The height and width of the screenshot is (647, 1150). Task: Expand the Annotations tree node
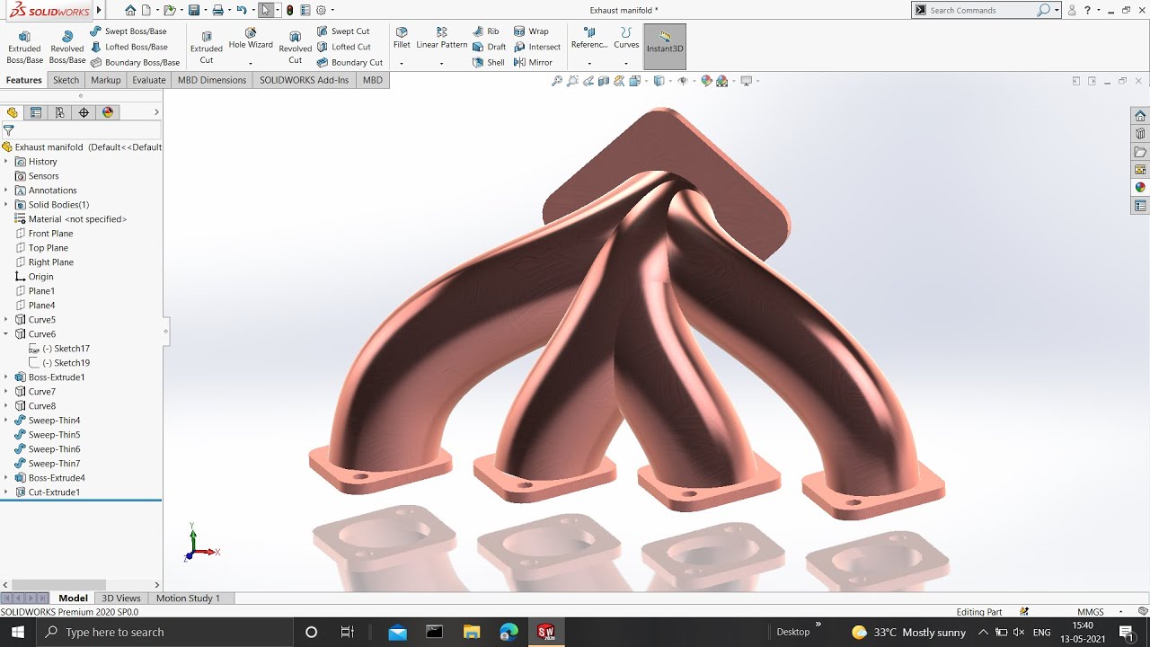[x=6, y=191]
